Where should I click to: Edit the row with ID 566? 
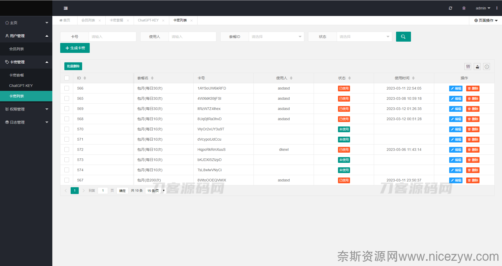(x=456, y=88)
